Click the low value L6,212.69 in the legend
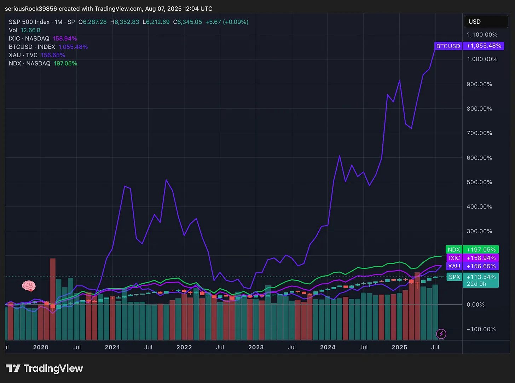This screenshot has height=383, width=515. coord(156,22)
